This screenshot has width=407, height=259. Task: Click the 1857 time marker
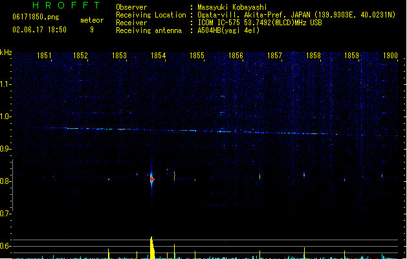click(274, 56)
